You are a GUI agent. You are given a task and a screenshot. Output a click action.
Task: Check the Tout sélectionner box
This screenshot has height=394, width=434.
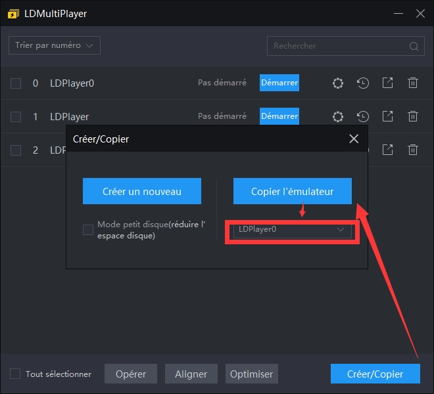[15, 374]
